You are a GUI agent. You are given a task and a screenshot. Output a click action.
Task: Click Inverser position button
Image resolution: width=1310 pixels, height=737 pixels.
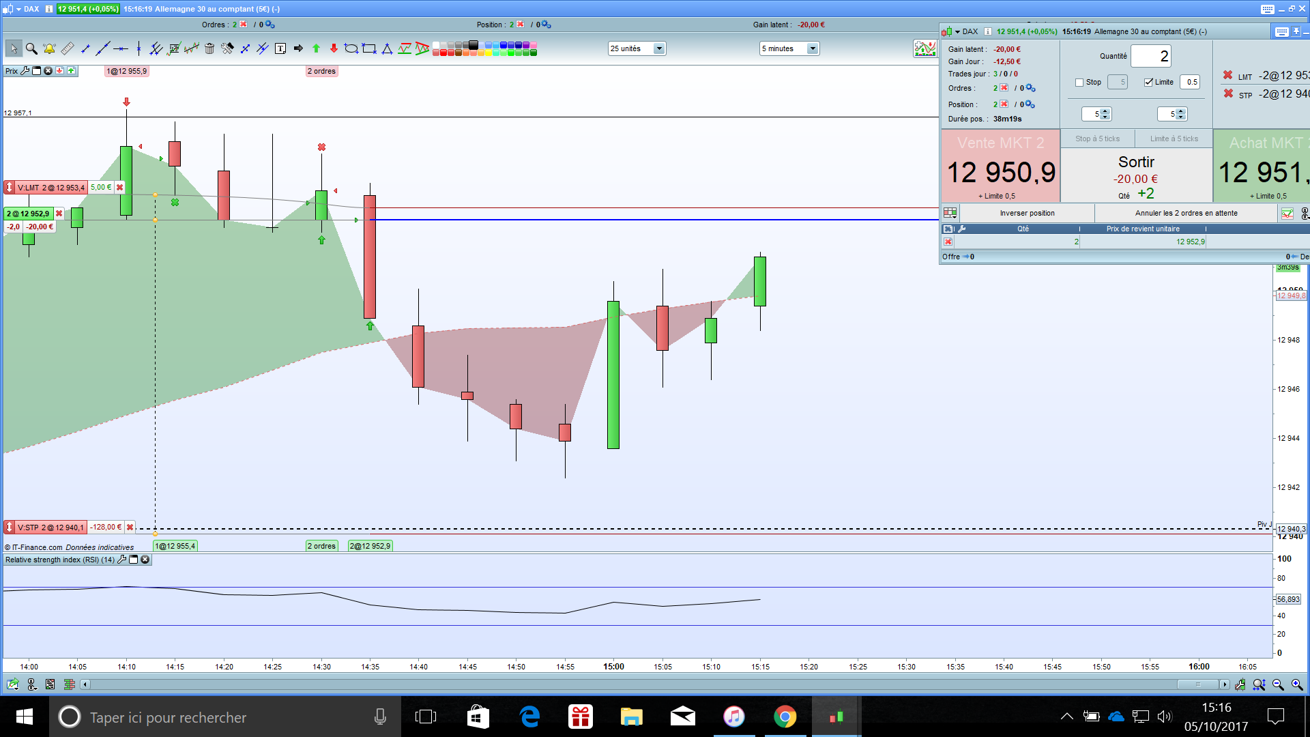(x=1027, y=214)
